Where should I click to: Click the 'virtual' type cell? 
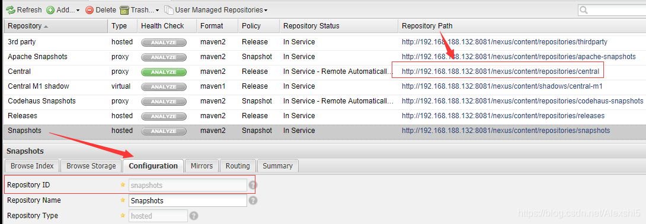coord(121,86)
